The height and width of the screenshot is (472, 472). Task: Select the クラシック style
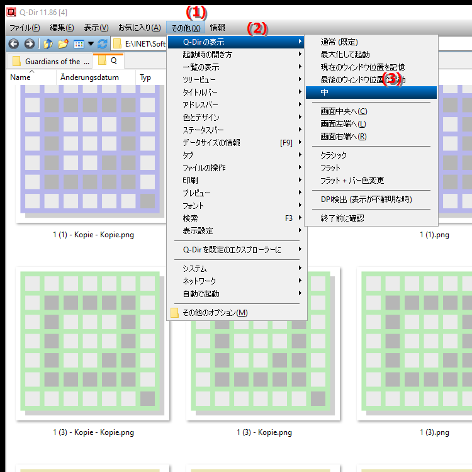pyautogui.click(x=371, y=155)
